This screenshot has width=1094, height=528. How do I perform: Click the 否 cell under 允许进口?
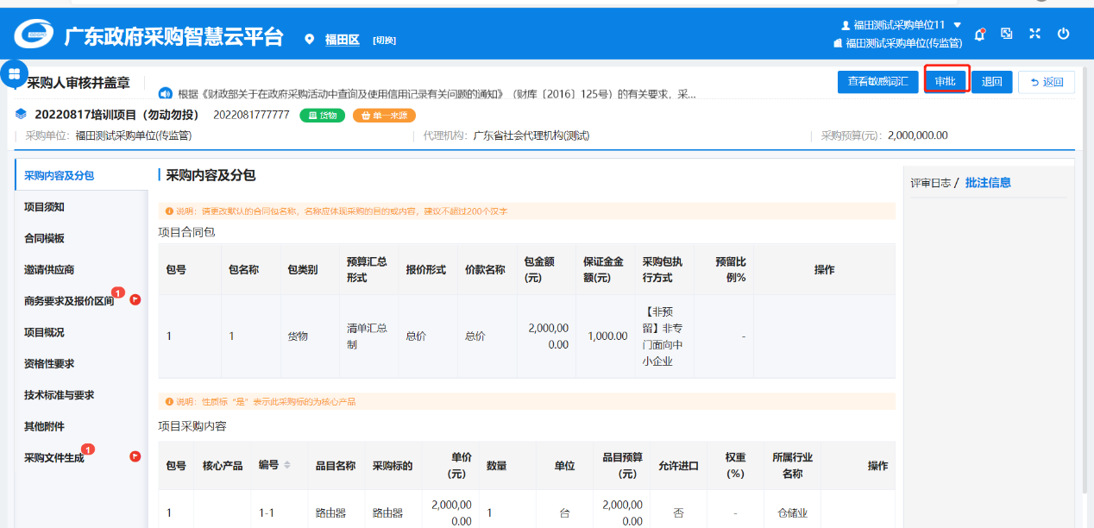click(x=678, y=512)
